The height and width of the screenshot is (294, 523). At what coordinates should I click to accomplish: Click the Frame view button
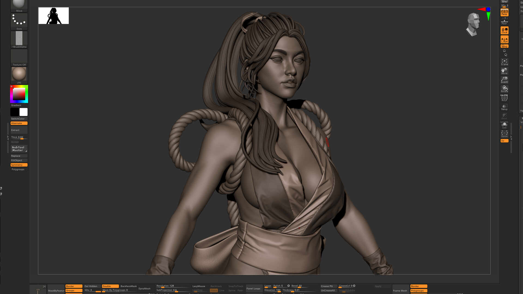click(x=504, y=62)
